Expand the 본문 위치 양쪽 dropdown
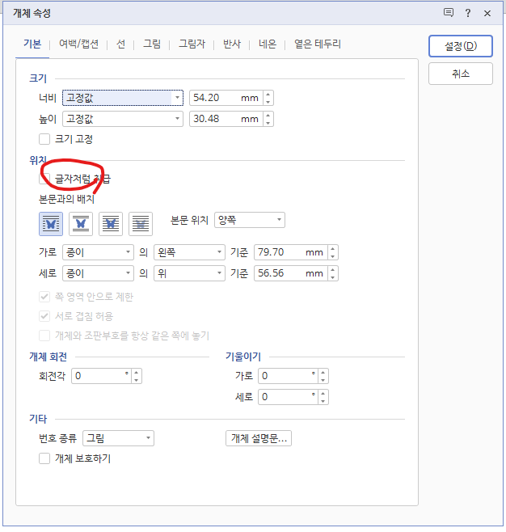 (x=250, y=220)
